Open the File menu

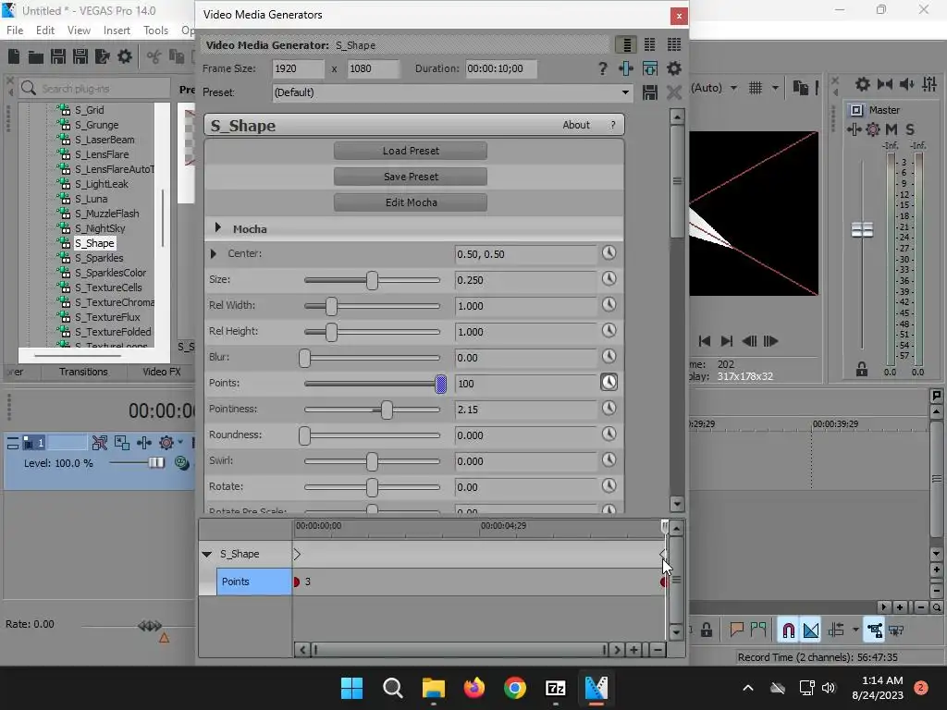pyautogui.click(x=15, y=31)
